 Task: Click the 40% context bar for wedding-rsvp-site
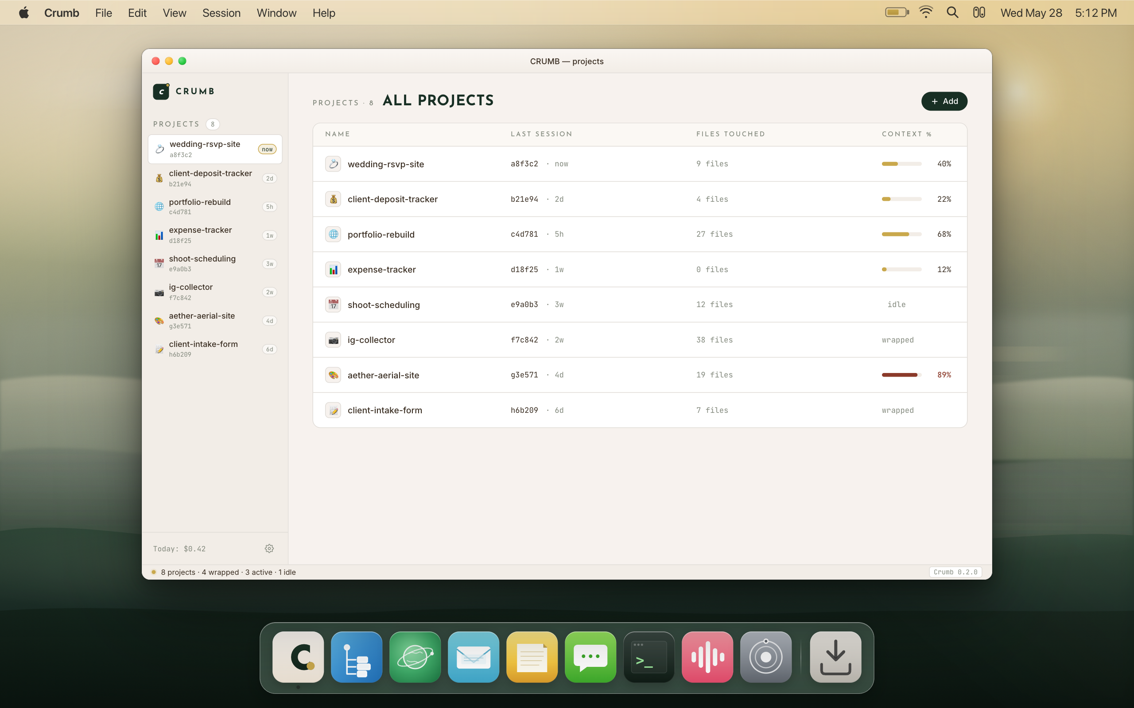coord(901,164)
